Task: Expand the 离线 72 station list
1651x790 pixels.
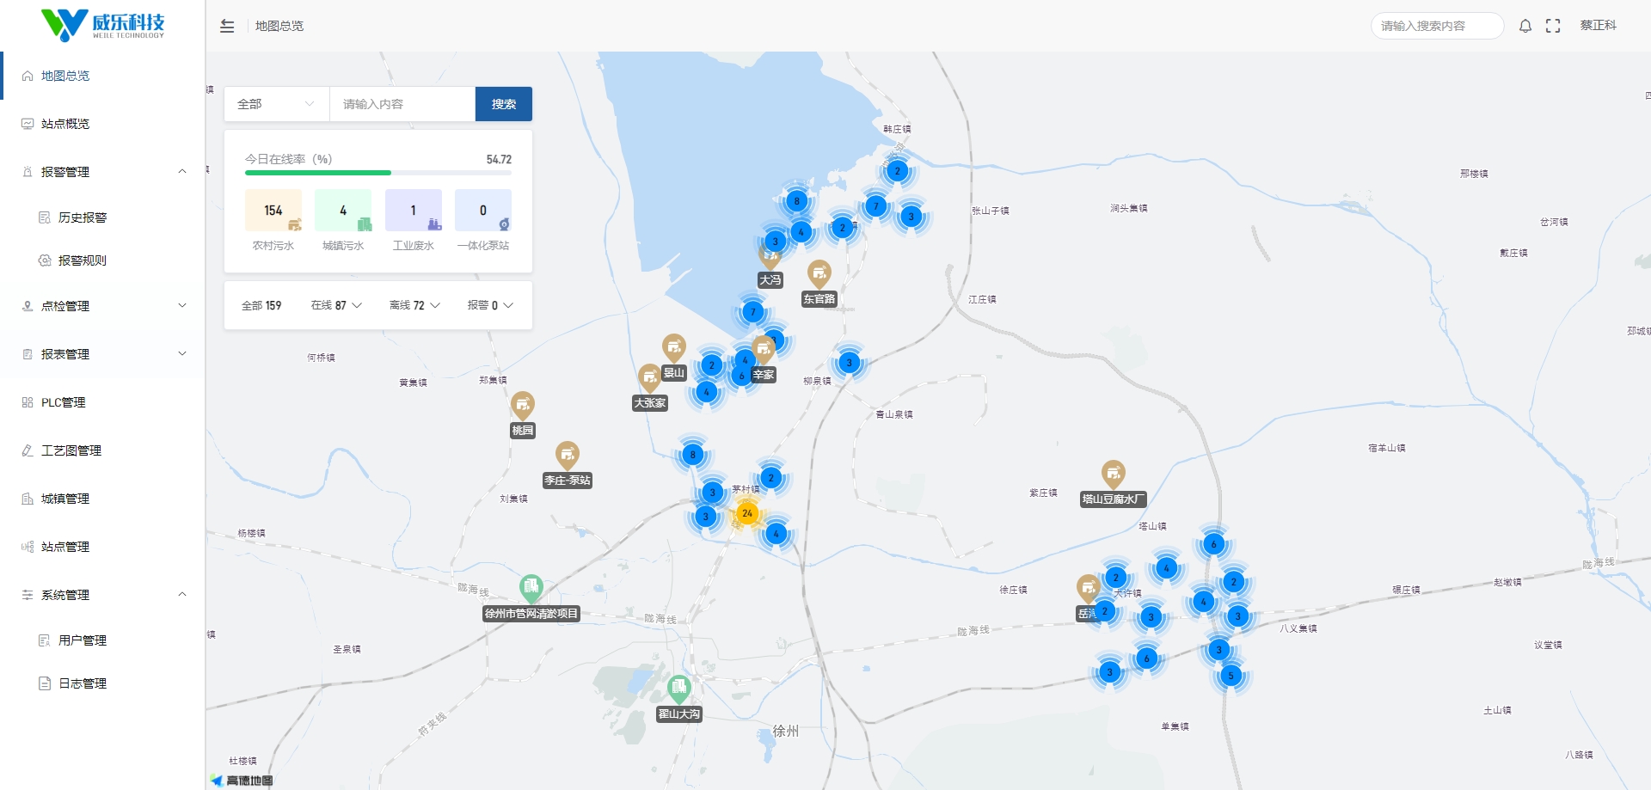Action: point(414,305)
